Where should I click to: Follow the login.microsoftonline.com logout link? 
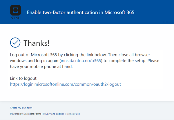click(x=66, y=84)
